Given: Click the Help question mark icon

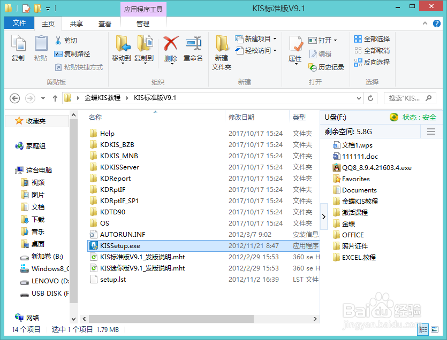Looking at the screenshot, I should (x=436, y=24).
